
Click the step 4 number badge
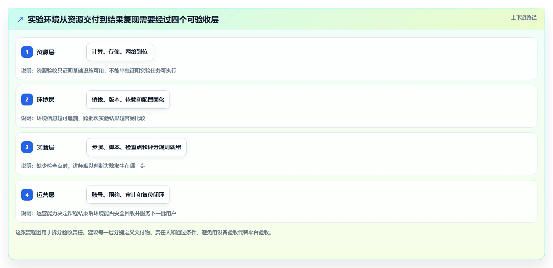point(27,195)
